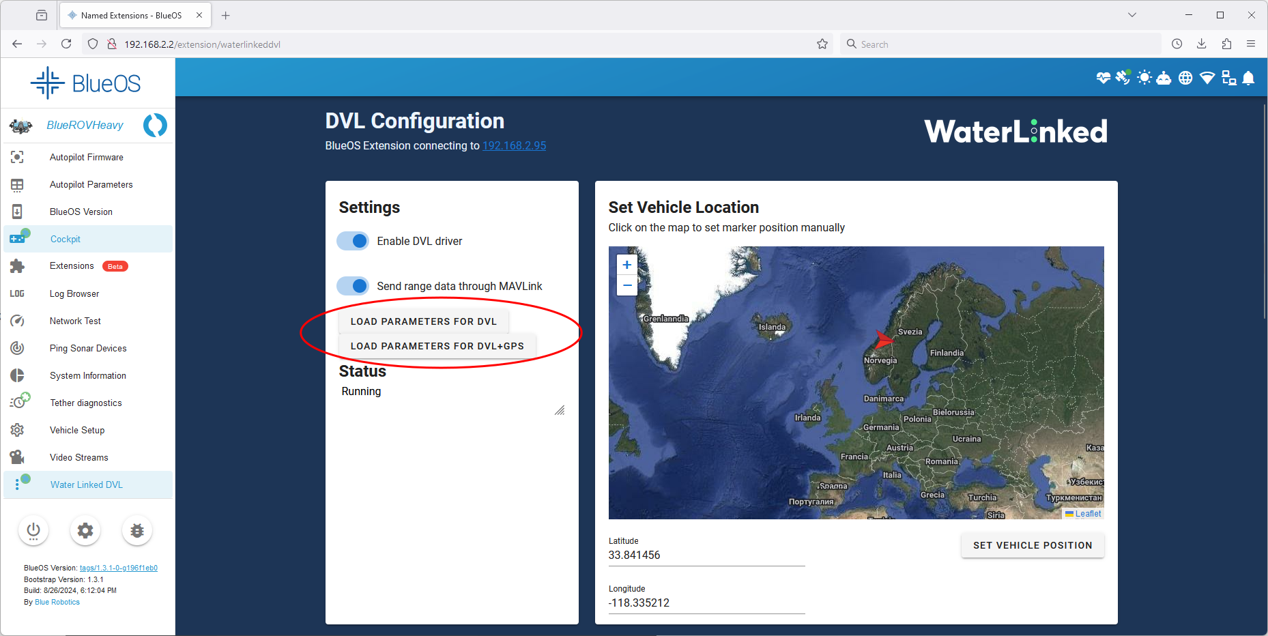Click the Set Vehicle Position button
Image resolution: width=1268 pixels, height=636 pixels.
(x=1033, y=545)
